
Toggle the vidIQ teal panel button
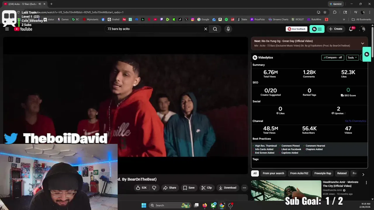pos(317,29)
